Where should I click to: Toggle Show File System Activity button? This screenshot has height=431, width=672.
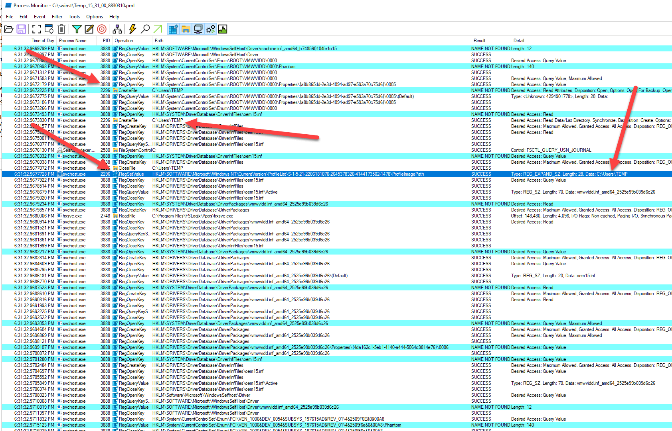(x=186, y=29)
